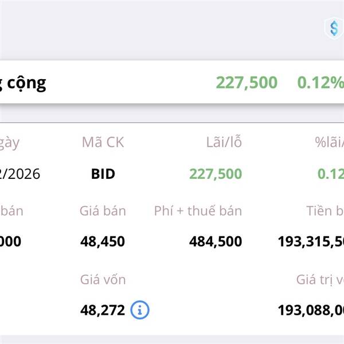Click the BID row profit value 227,500

click(216, 174)
